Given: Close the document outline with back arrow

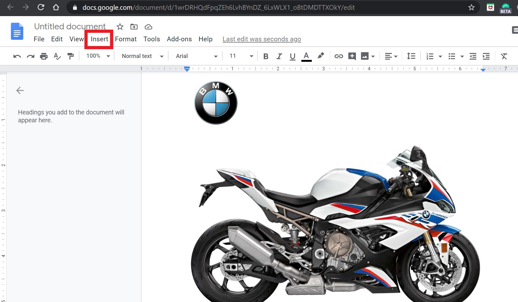Looking at the screenshot, I should (x=20, y=90).
